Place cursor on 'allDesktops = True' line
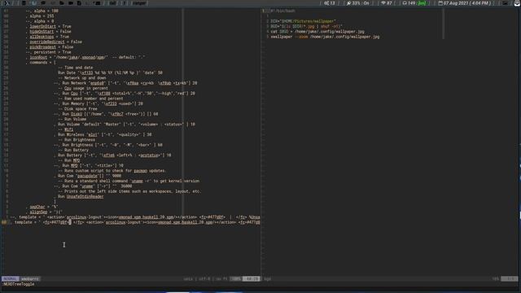This screenshot has width=521, height=293. (x=47, y=37)
